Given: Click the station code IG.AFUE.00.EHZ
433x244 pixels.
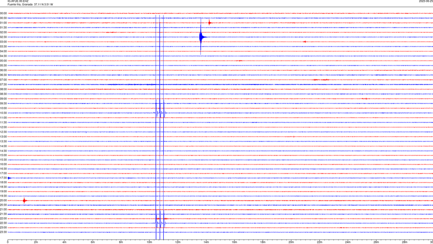Looking at the screenshot, I should (18, 1).
